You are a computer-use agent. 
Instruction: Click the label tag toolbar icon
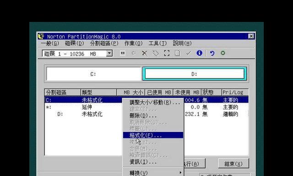point(156,53)
